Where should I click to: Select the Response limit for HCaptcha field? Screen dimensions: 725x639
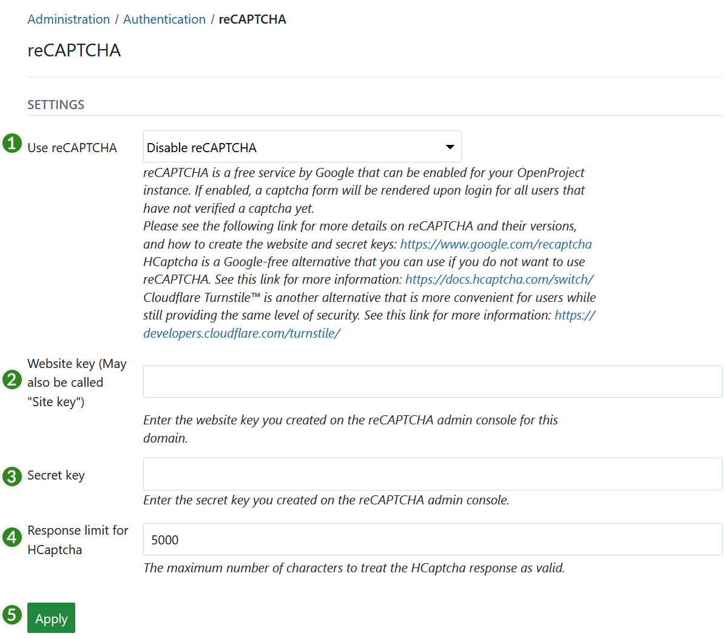[x=432, y=540]
